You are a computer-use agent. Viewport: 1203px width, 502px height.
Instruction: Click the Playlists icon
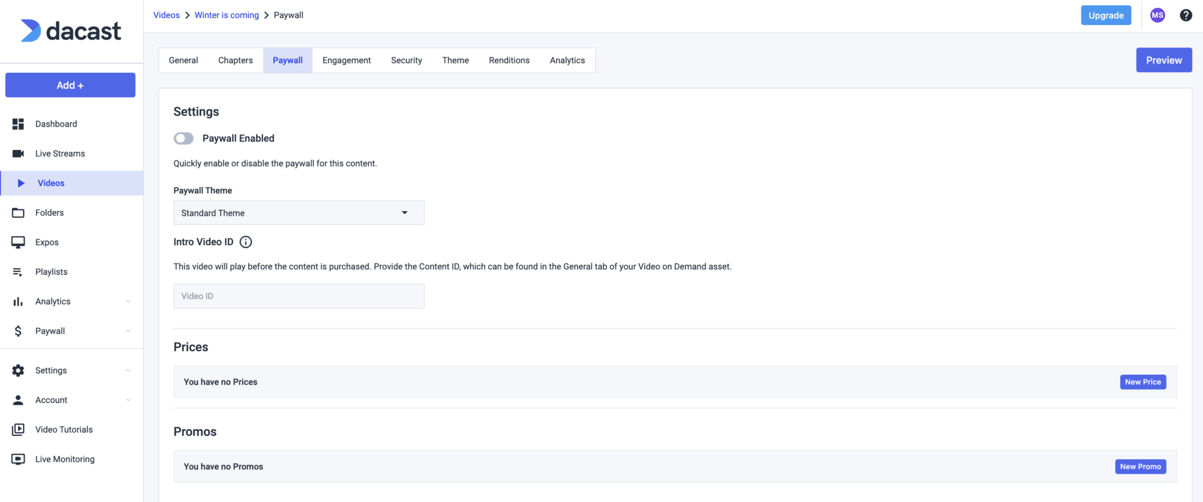18,272
